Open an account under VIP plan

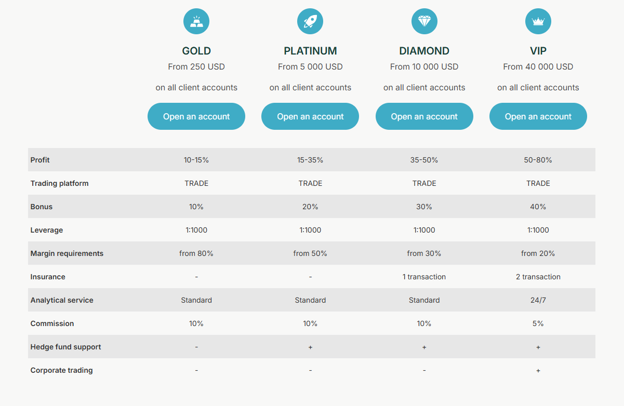(x=538, y=116)
